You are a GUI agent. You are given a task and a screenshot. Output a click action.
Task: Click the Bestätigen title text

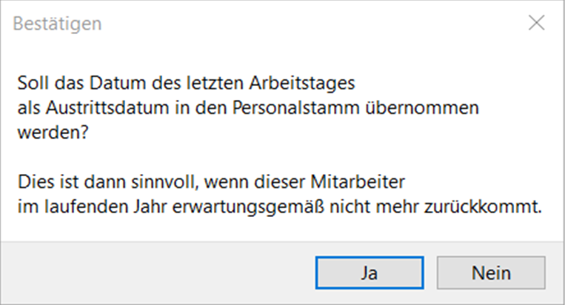click(57, 24)
